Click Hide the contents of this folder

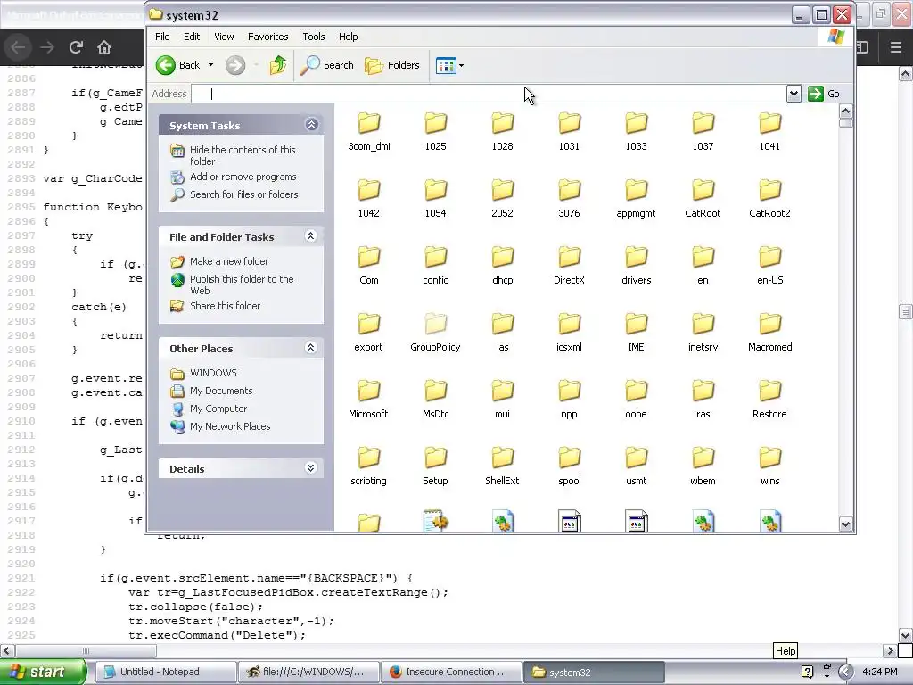pyautogui.click(x=243, y=155)
